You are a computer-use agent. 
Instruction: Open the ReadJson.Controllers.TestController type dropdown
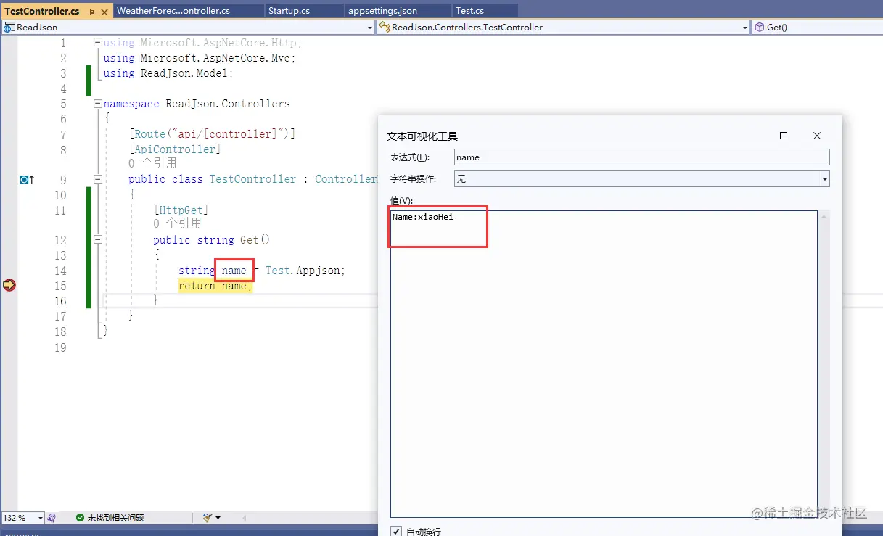745,28
